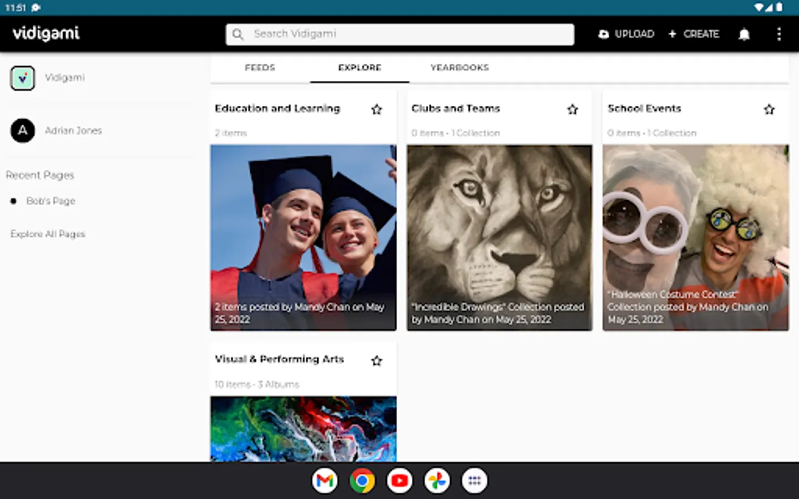Image resolution: width=799 pixels, height=499 pixels.
Task: Click the Vidigami logo in header
Action: [x=46, y=34]
